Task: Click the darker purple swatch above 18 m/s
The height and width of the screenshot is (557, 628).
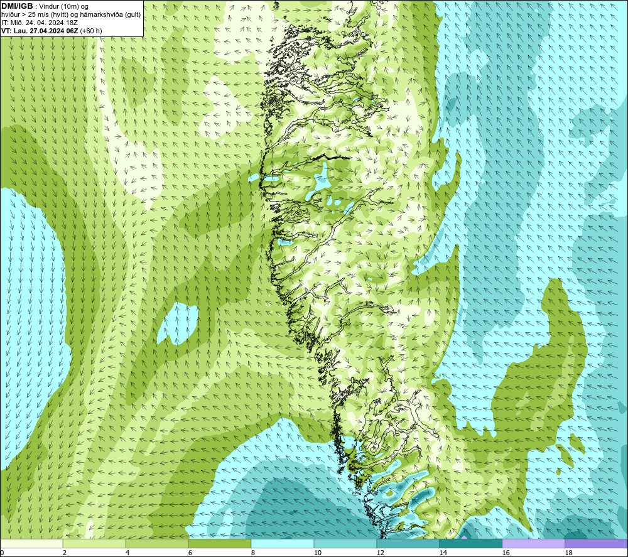Action: (x=596, y=543)
